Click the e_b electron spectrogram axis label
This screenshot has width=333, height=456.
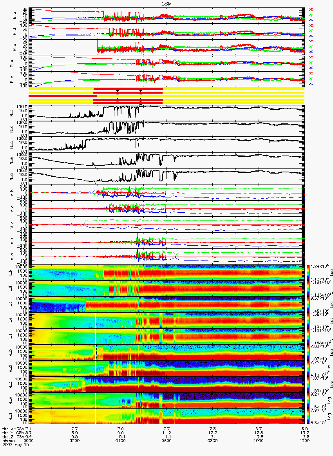(11, 353)
